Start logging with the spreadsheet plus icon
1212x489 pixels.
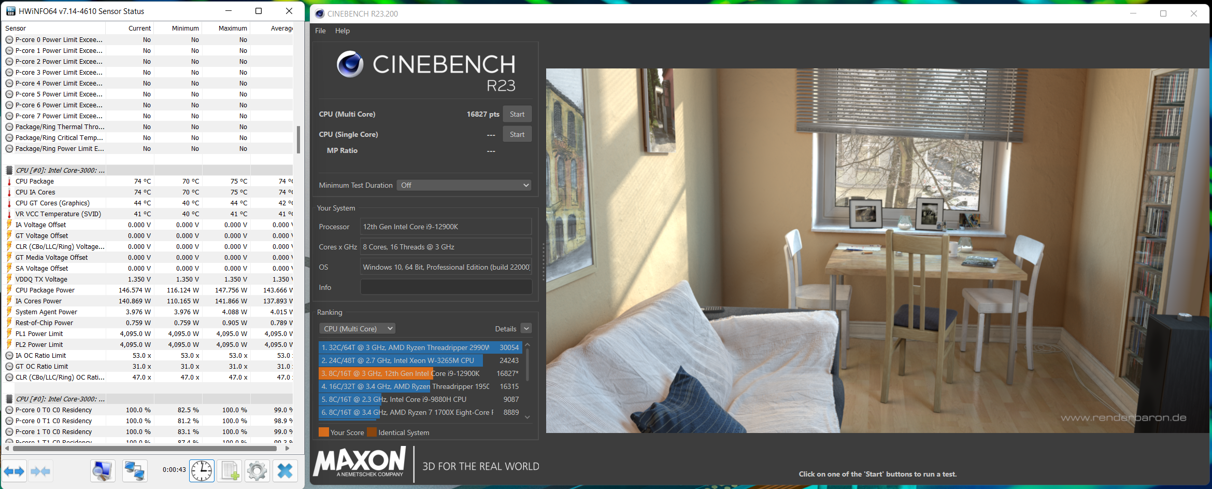[230, 471]
